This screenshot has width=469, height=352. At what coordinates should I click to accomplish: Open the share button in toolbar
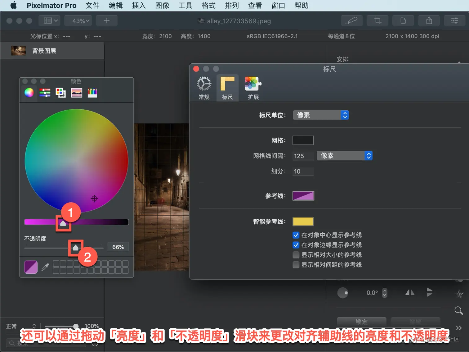[x=429, y=21]
